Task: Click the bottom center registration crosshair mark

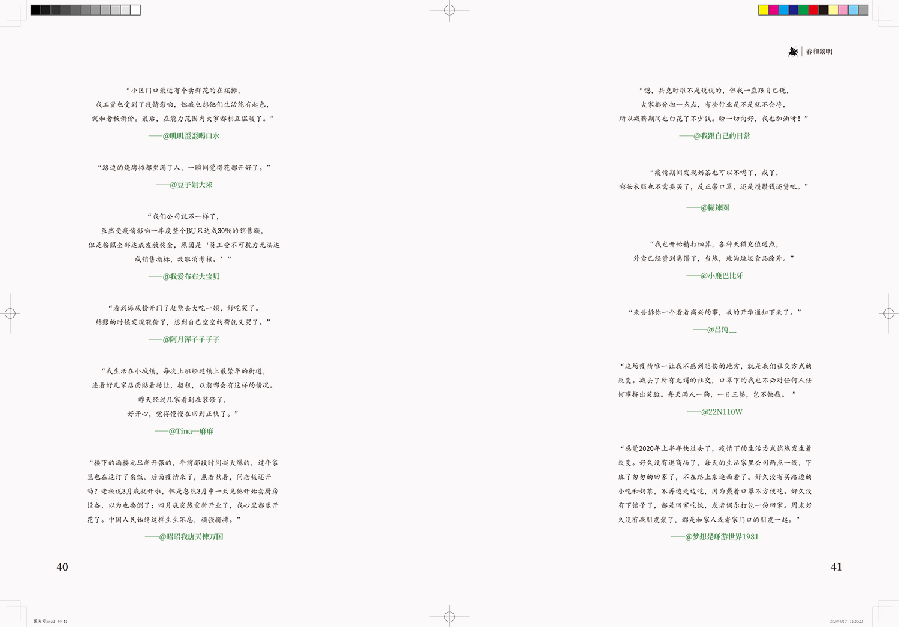Action: 450,616
